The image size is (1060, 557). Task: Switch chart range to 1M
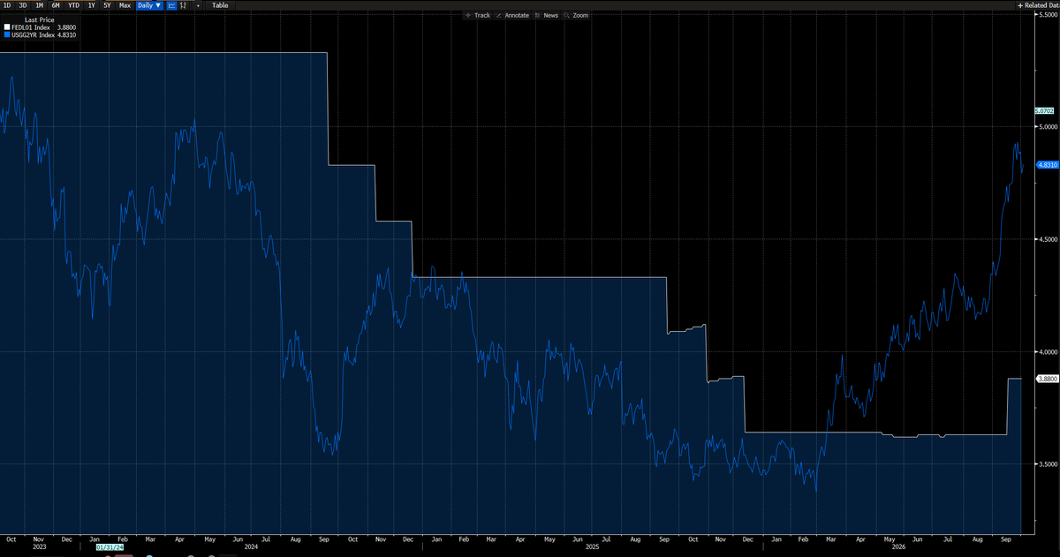[39, 5]
